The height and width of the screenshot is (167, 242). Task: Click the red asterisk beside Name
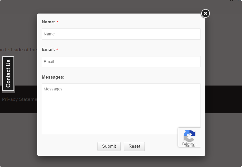pyautogui.click(x=57, y=22)
